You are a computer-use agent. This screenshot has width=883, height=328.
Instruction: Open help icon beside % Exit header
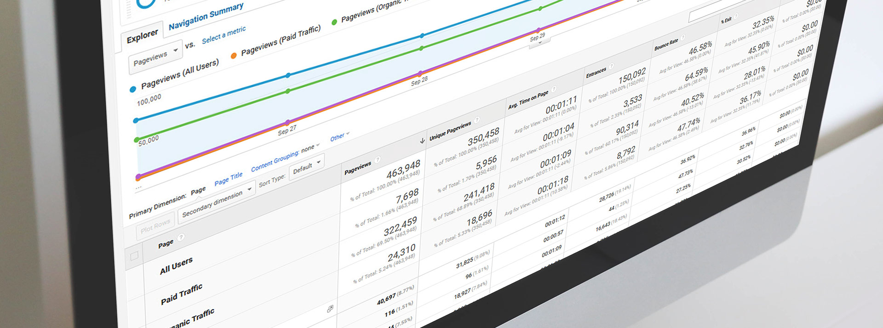[x=736, y=17]
